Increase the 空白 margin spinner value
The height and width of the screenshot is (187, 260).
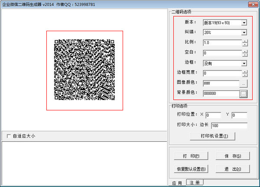pyautogui.click(x=245, y=52)
